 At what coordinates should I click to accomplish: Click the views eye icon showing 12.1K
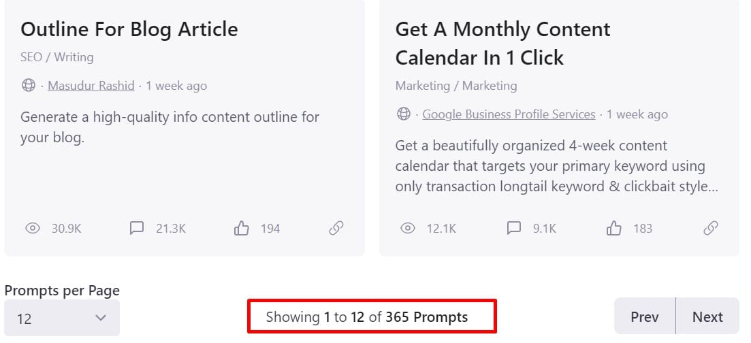point(408,229)
